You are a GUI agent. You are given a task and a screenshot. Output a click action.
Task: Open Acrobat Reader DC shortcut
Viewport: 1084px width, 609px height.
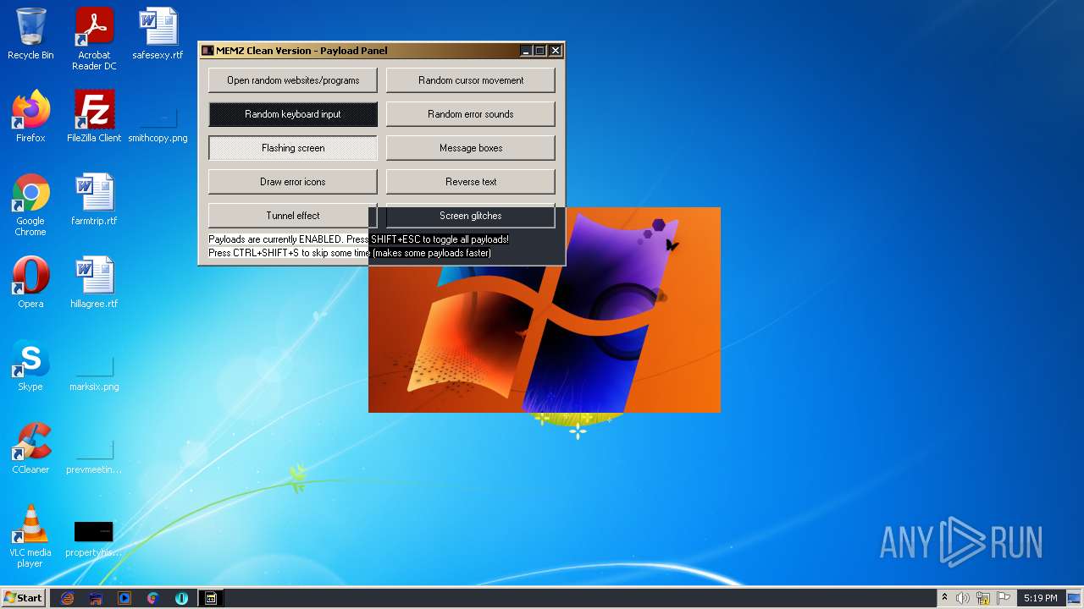click(x=94, y=39)
